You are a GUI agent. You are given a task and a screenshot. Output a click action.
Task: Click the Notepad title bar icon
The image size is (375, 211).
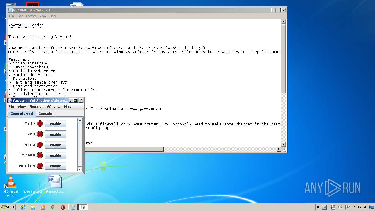tap(11, 10)
